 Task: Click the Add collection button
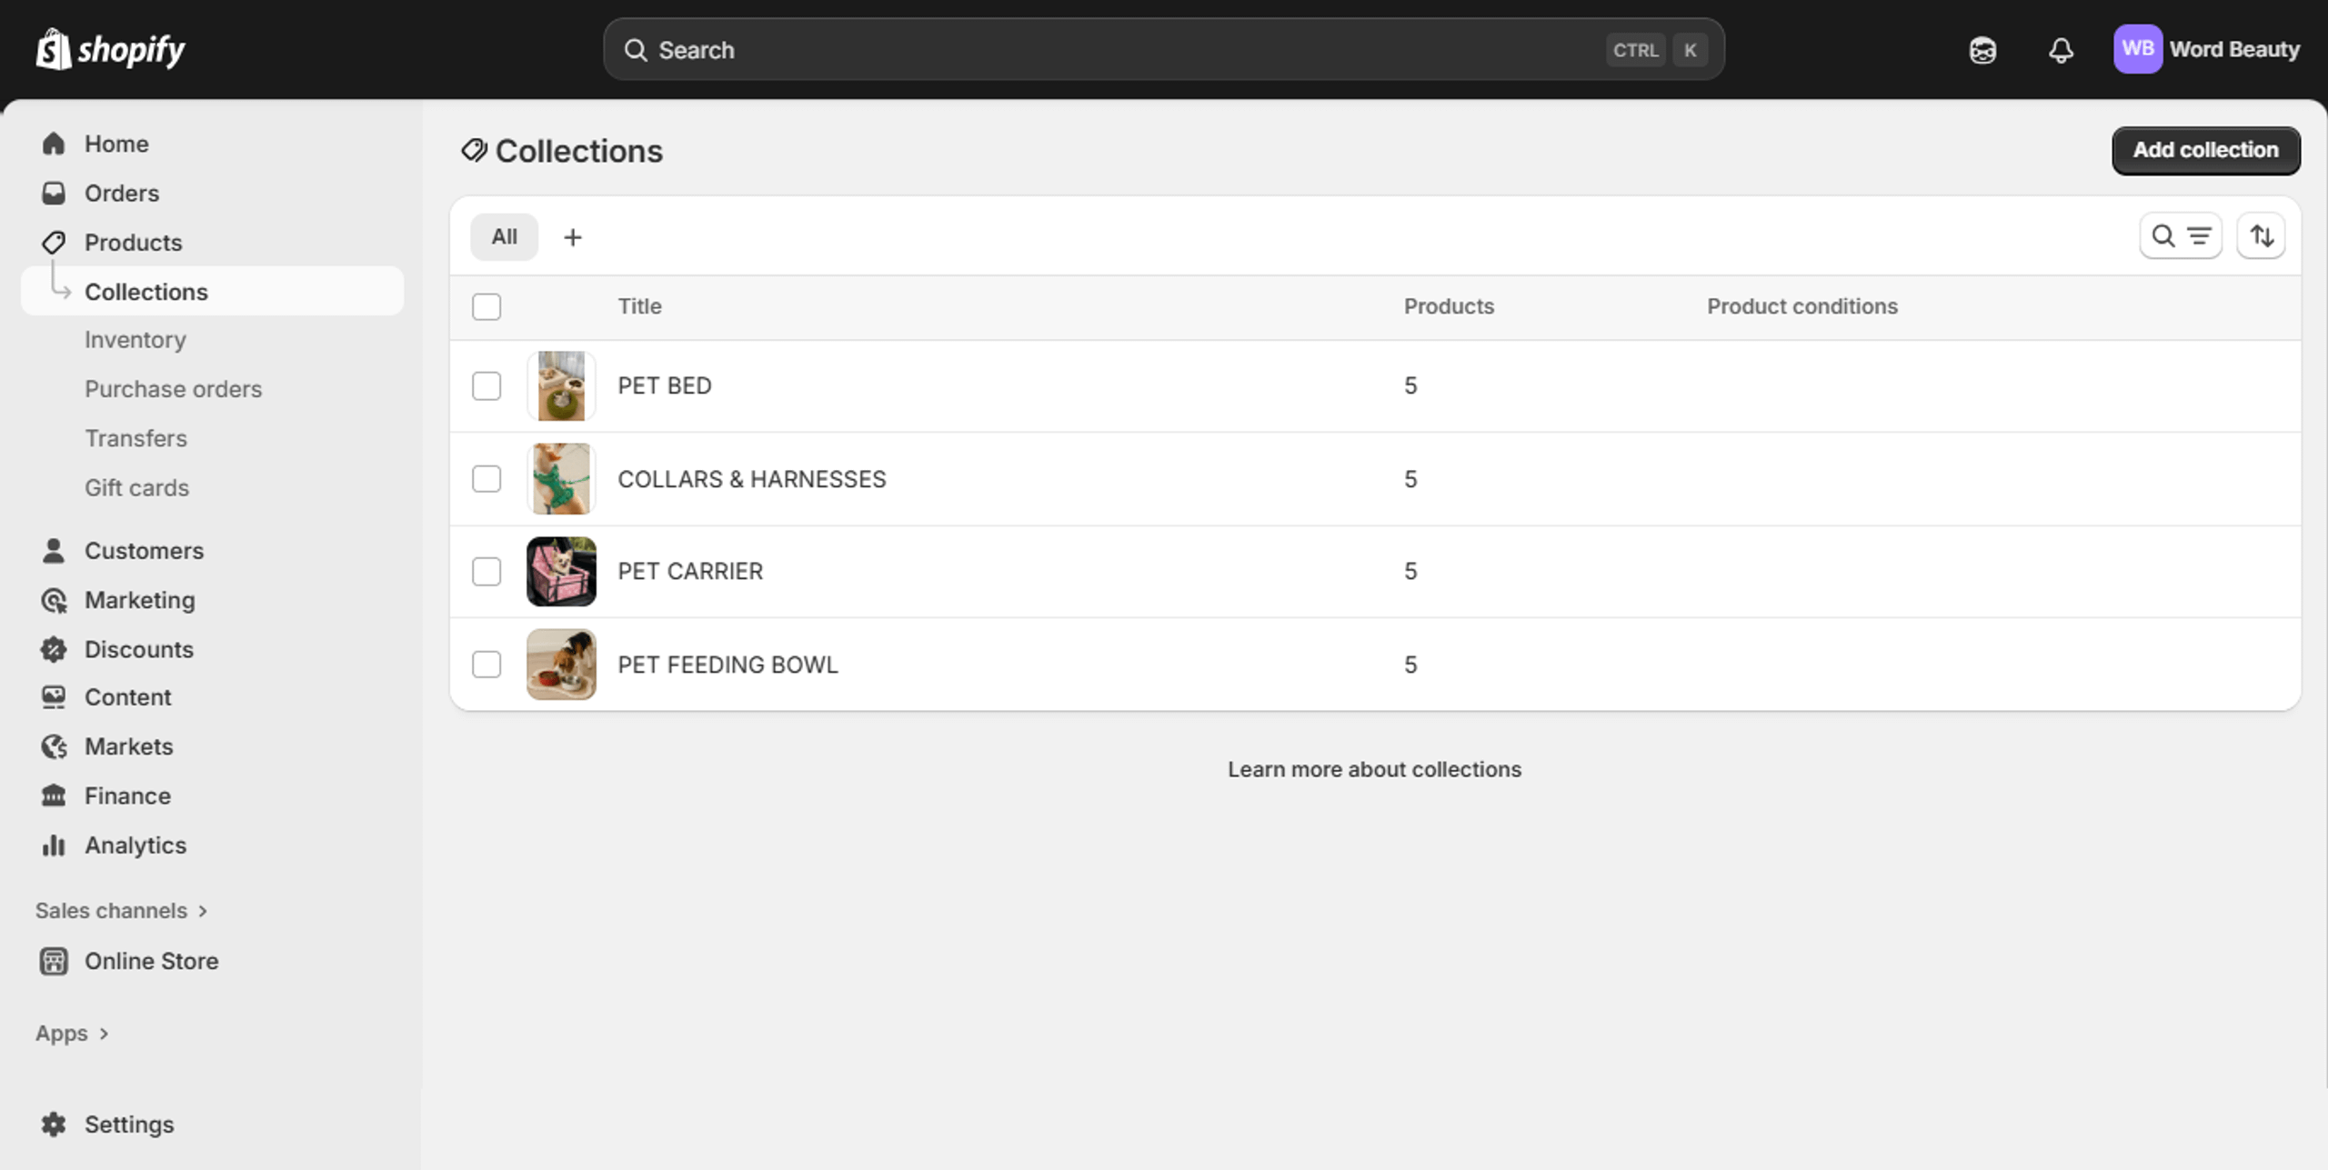(2205, 150)
